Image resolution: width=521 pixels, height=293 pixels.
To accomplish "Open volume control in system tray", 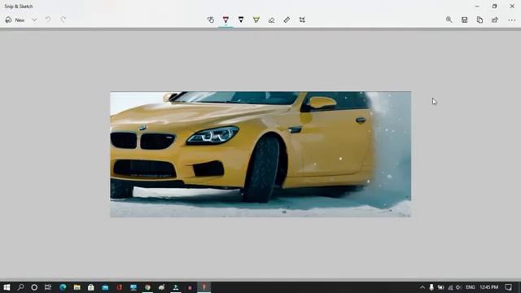I will pyautogui.click(x=459, y=287).
